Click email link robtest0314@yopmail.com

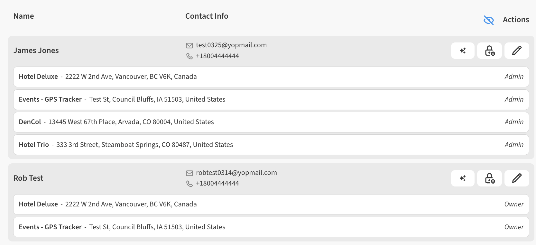236,173
